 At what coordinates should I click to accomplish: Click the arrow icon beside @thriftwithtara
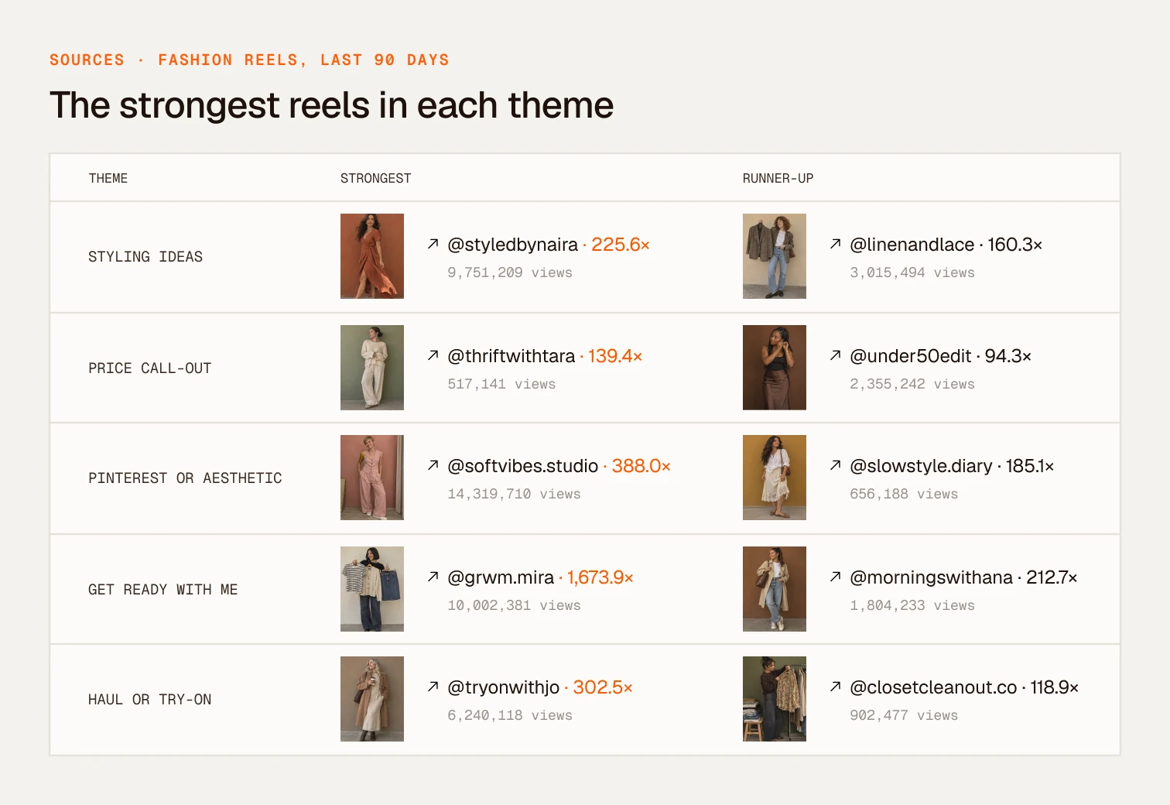pos(433,355)
